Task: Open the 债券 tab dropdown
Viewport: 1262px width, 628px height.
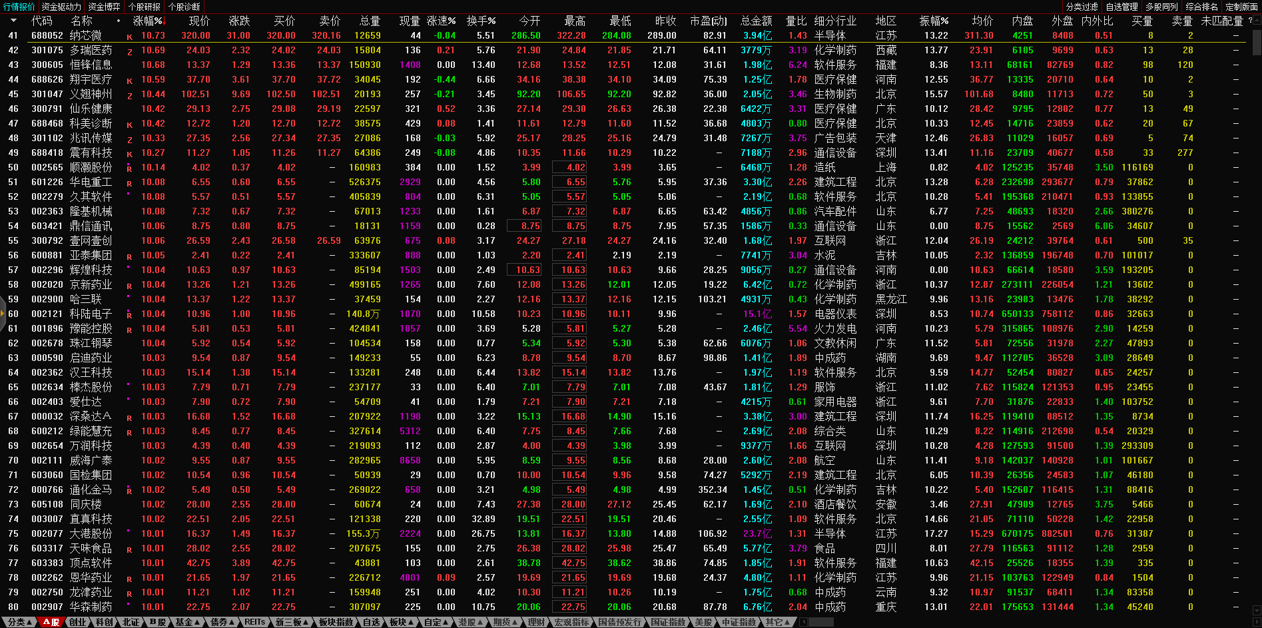Action: 223,622
